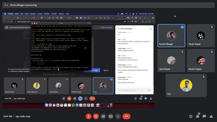Click the people icon in shared Meet controls
This screenshot has height=122, width=217.
tap(141, 99)
